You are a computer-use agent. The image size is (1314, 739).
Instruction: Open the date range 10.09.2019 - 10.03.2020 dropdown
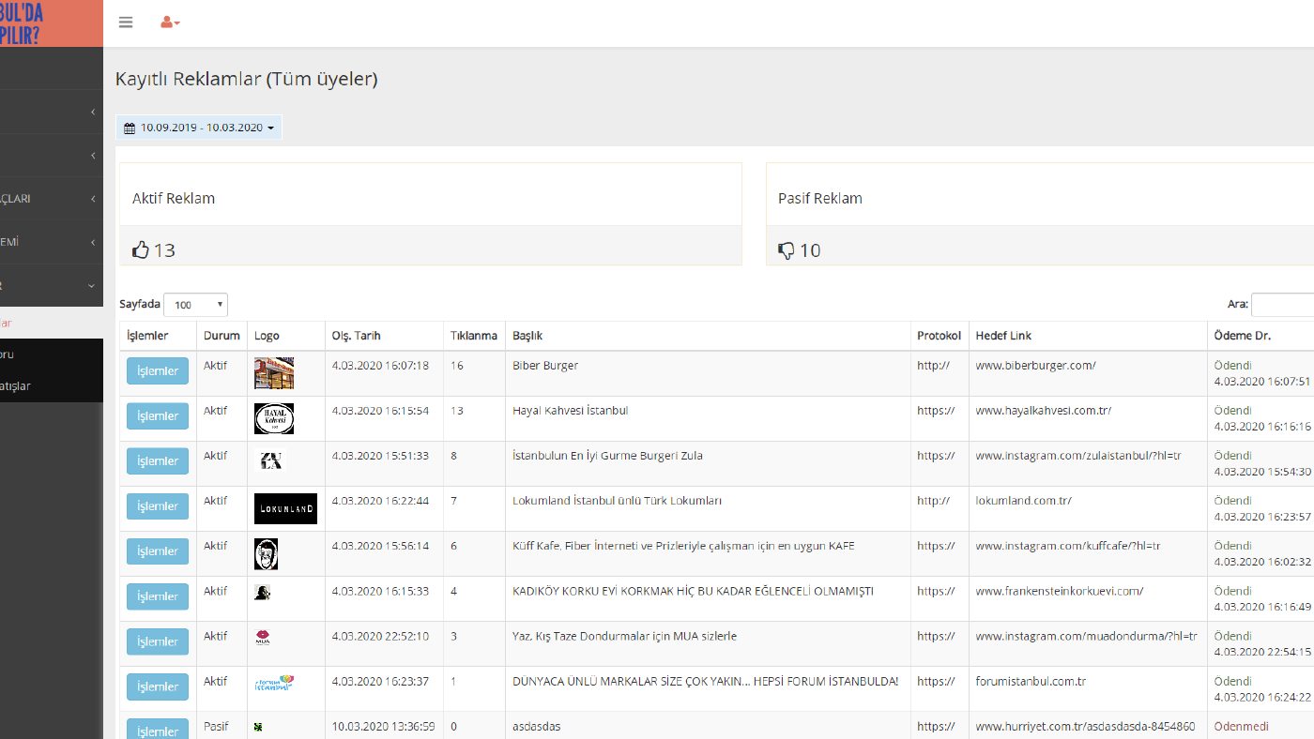199,128
